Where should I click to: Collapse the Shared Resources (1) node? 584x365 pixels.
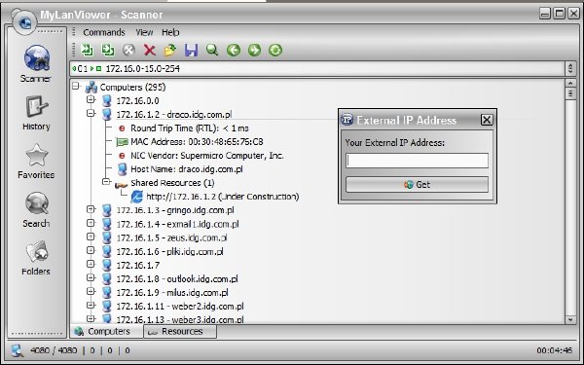coord(106,182)
